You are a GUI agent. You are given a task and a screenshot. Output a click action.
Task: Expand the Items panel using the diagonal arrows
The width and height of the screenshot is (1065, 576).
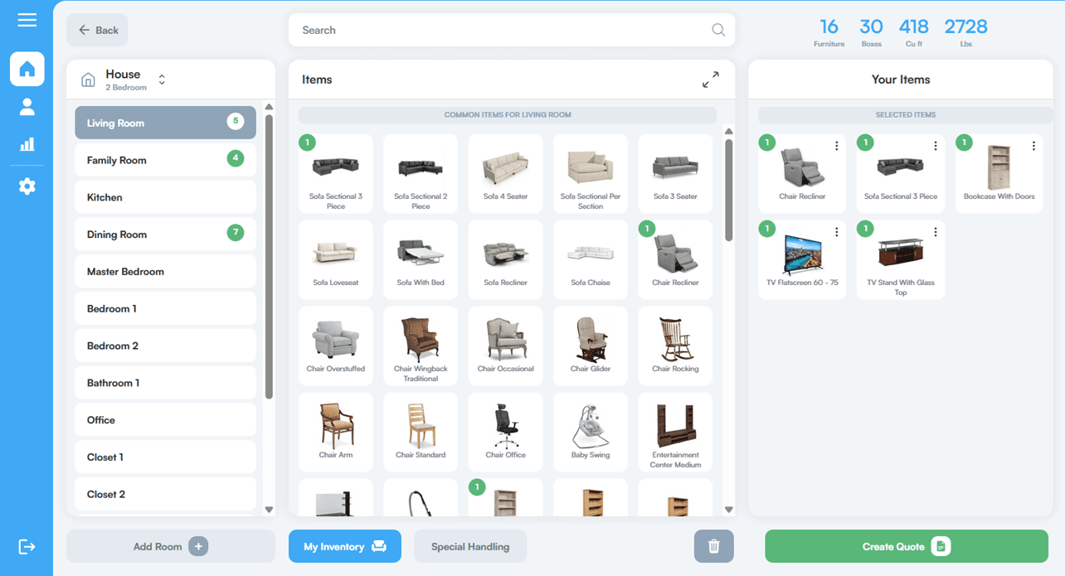[x=711, y=79]
